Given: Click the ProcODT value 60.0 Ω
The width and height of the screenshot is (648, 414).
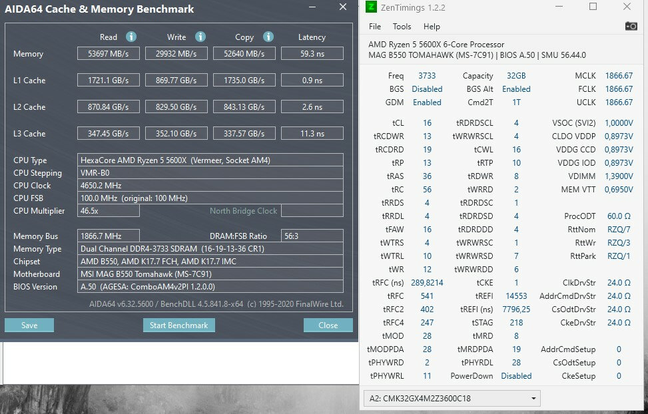Looking at the screenshot, I should tap(619, 216).
